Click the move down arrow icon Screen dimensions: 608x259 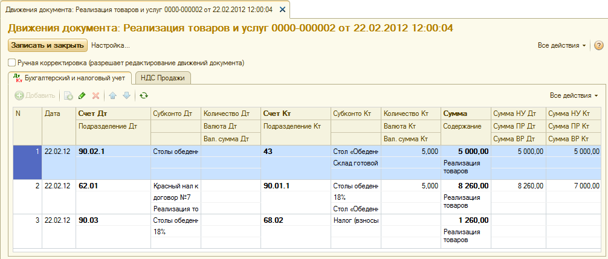click(x=126, y=95)
